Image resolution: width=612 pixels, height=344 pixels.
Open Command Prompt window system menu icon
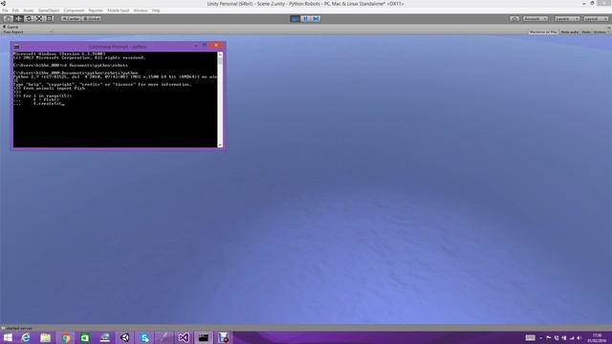(17, 47)
